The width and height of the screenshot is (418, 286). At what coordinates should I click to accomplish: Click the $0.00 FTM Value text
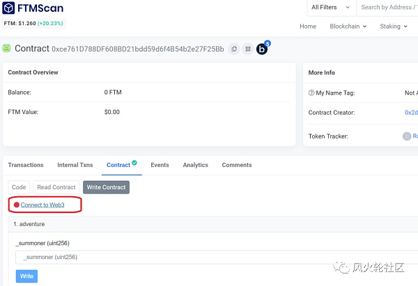[112, 112]
